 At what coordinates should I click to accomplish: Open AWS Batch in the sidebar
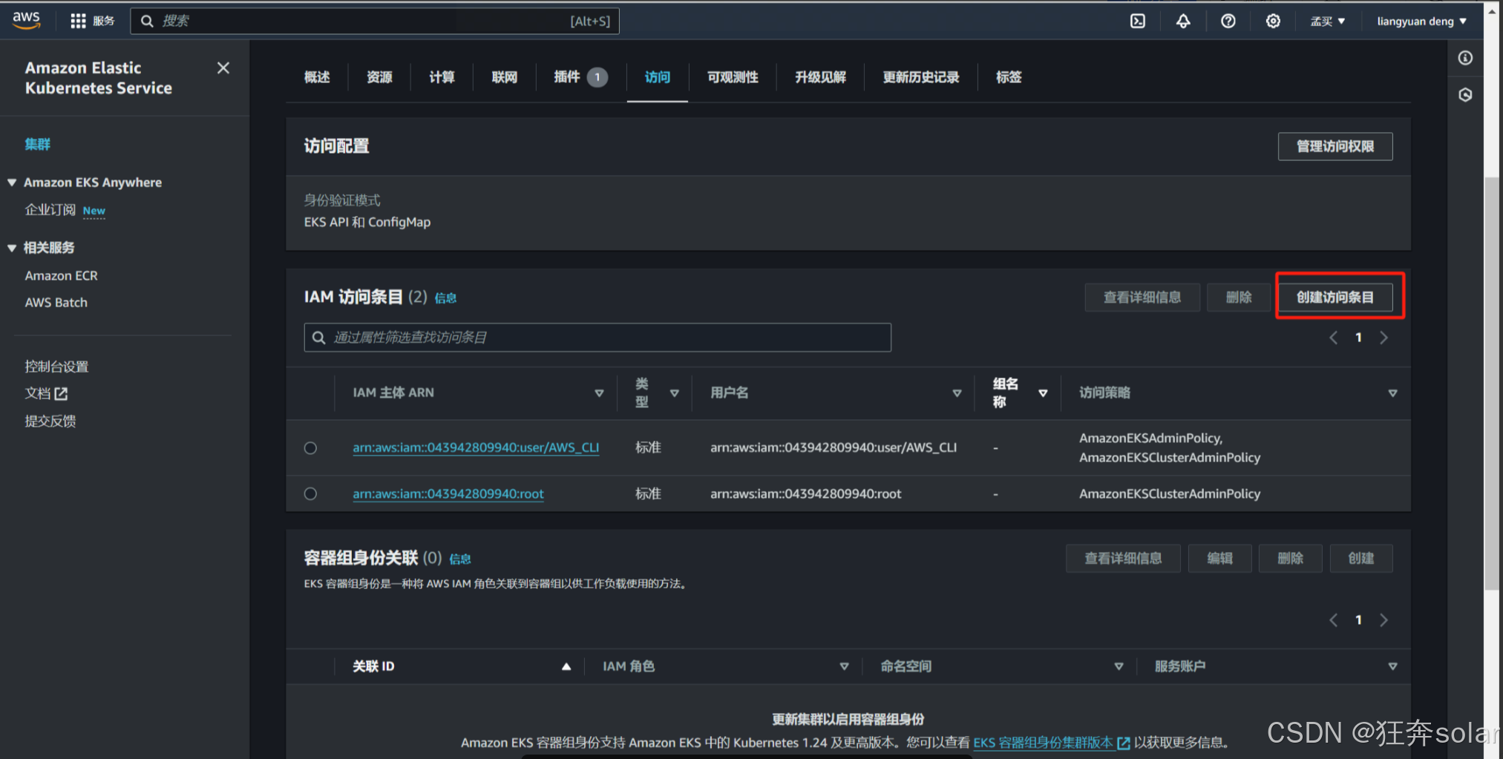point(56,303)
